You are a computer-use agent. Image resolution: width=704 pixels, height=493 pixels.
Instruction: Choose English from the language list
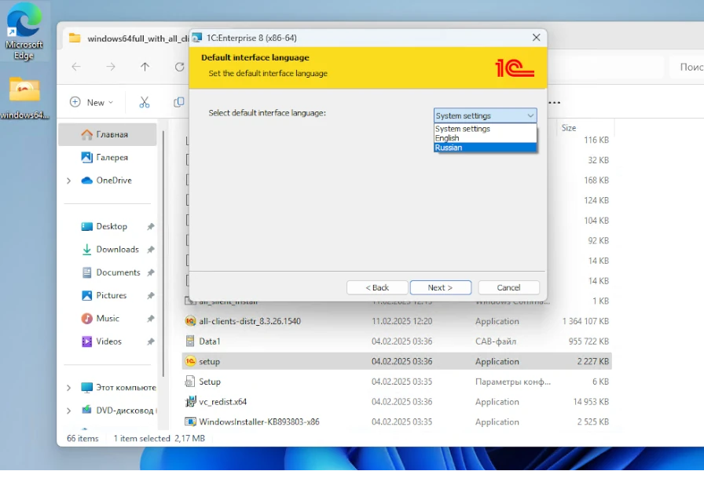pyautogui.click(x=485, y=138)
